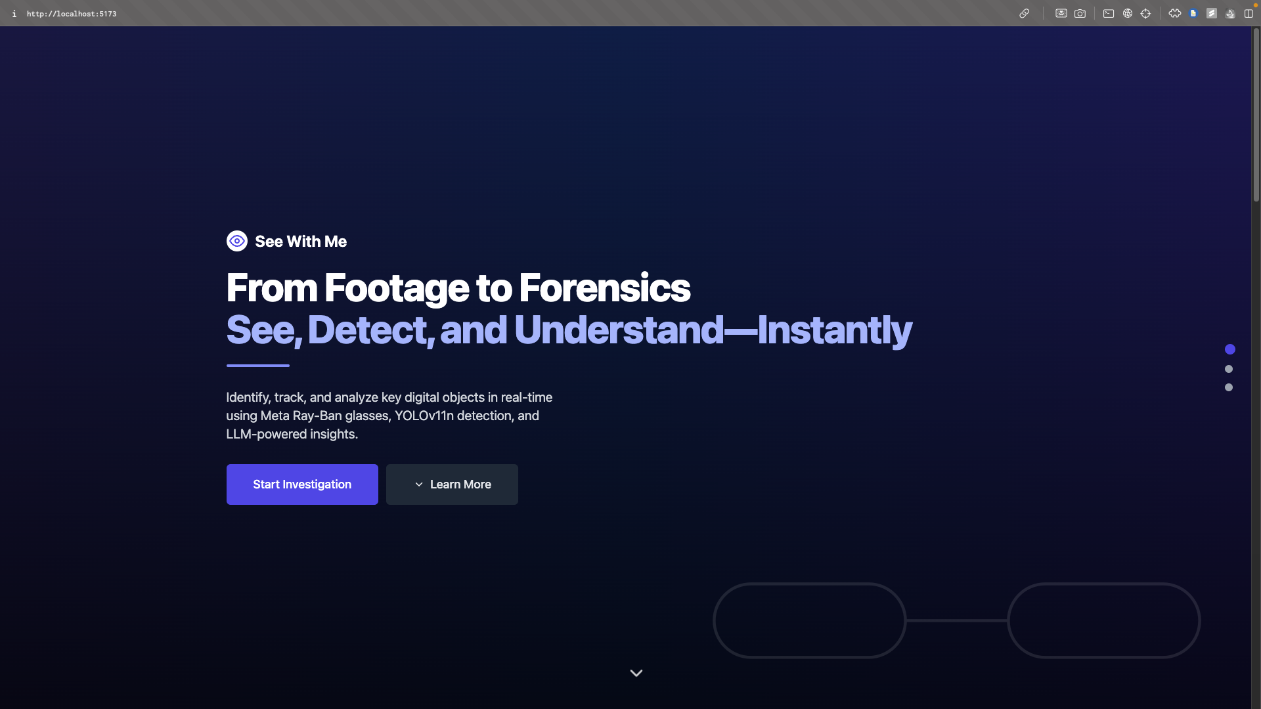This screenshot has height=709, width=1261.
Task: Jump to third section navigation dot
Action: click(1229, 387)
